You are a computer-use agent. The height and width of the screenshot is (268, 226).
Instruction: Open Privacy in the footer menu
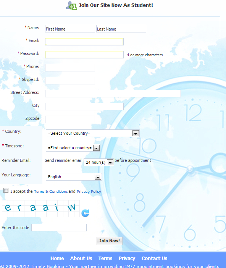point(127,258)
